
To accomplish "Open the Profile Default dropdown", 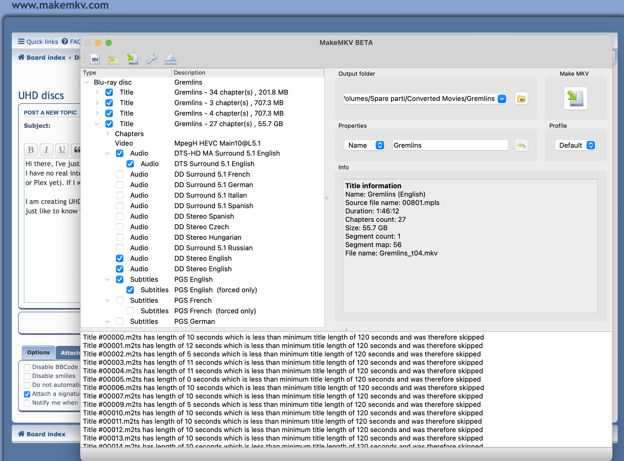I will (x=576, y=145).
